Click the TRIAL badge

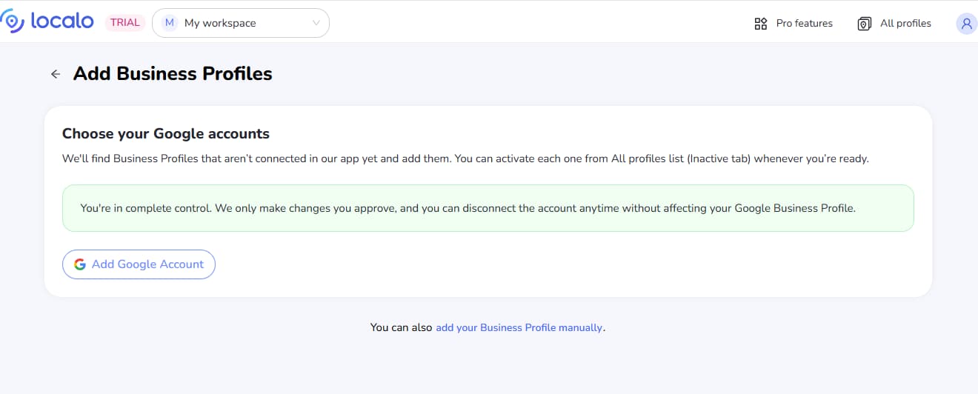pos(125,22)
